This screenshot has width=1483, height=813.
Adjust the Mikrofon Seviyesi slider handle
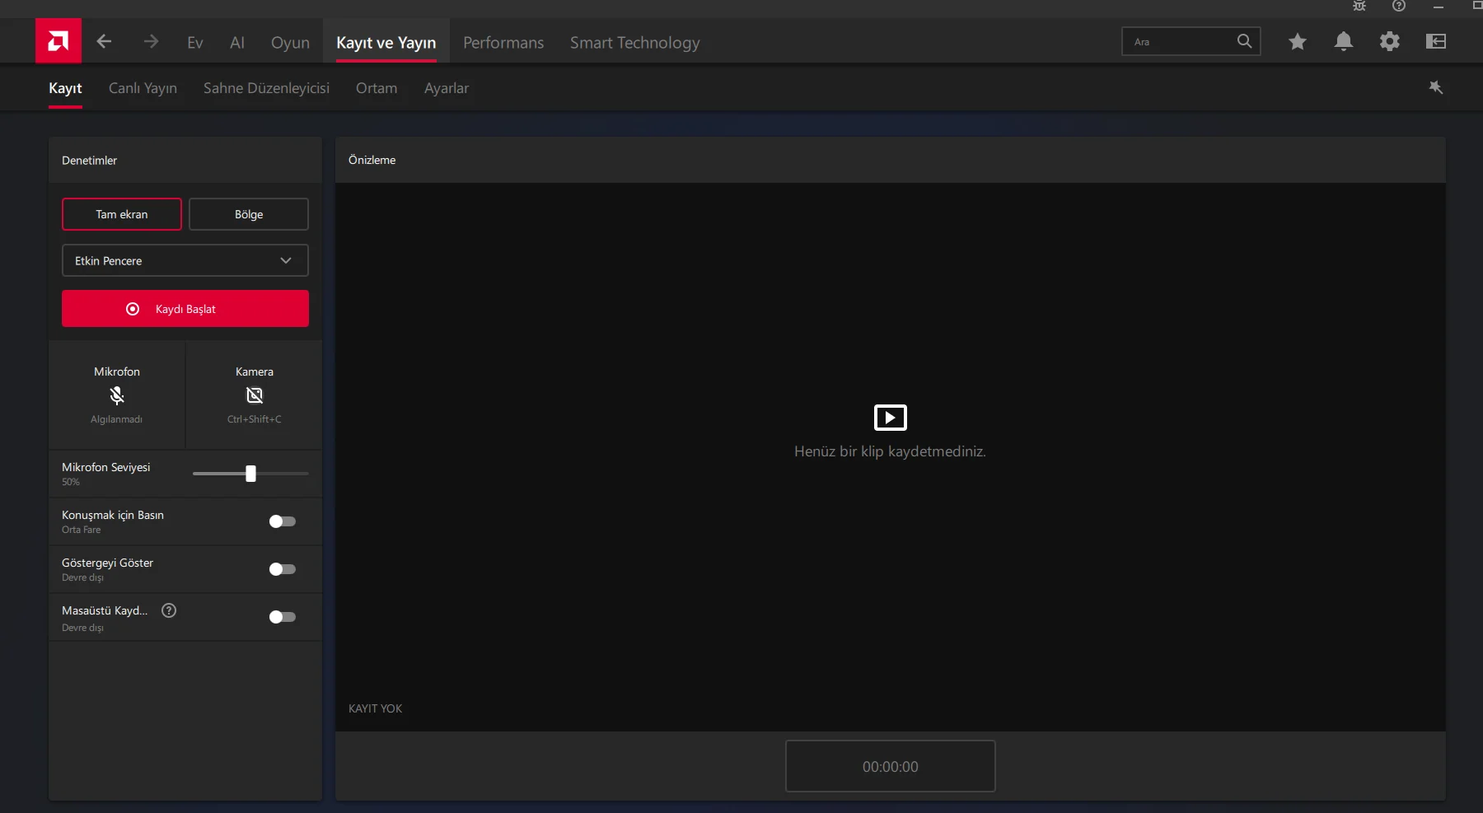click(x=250, y=474)
